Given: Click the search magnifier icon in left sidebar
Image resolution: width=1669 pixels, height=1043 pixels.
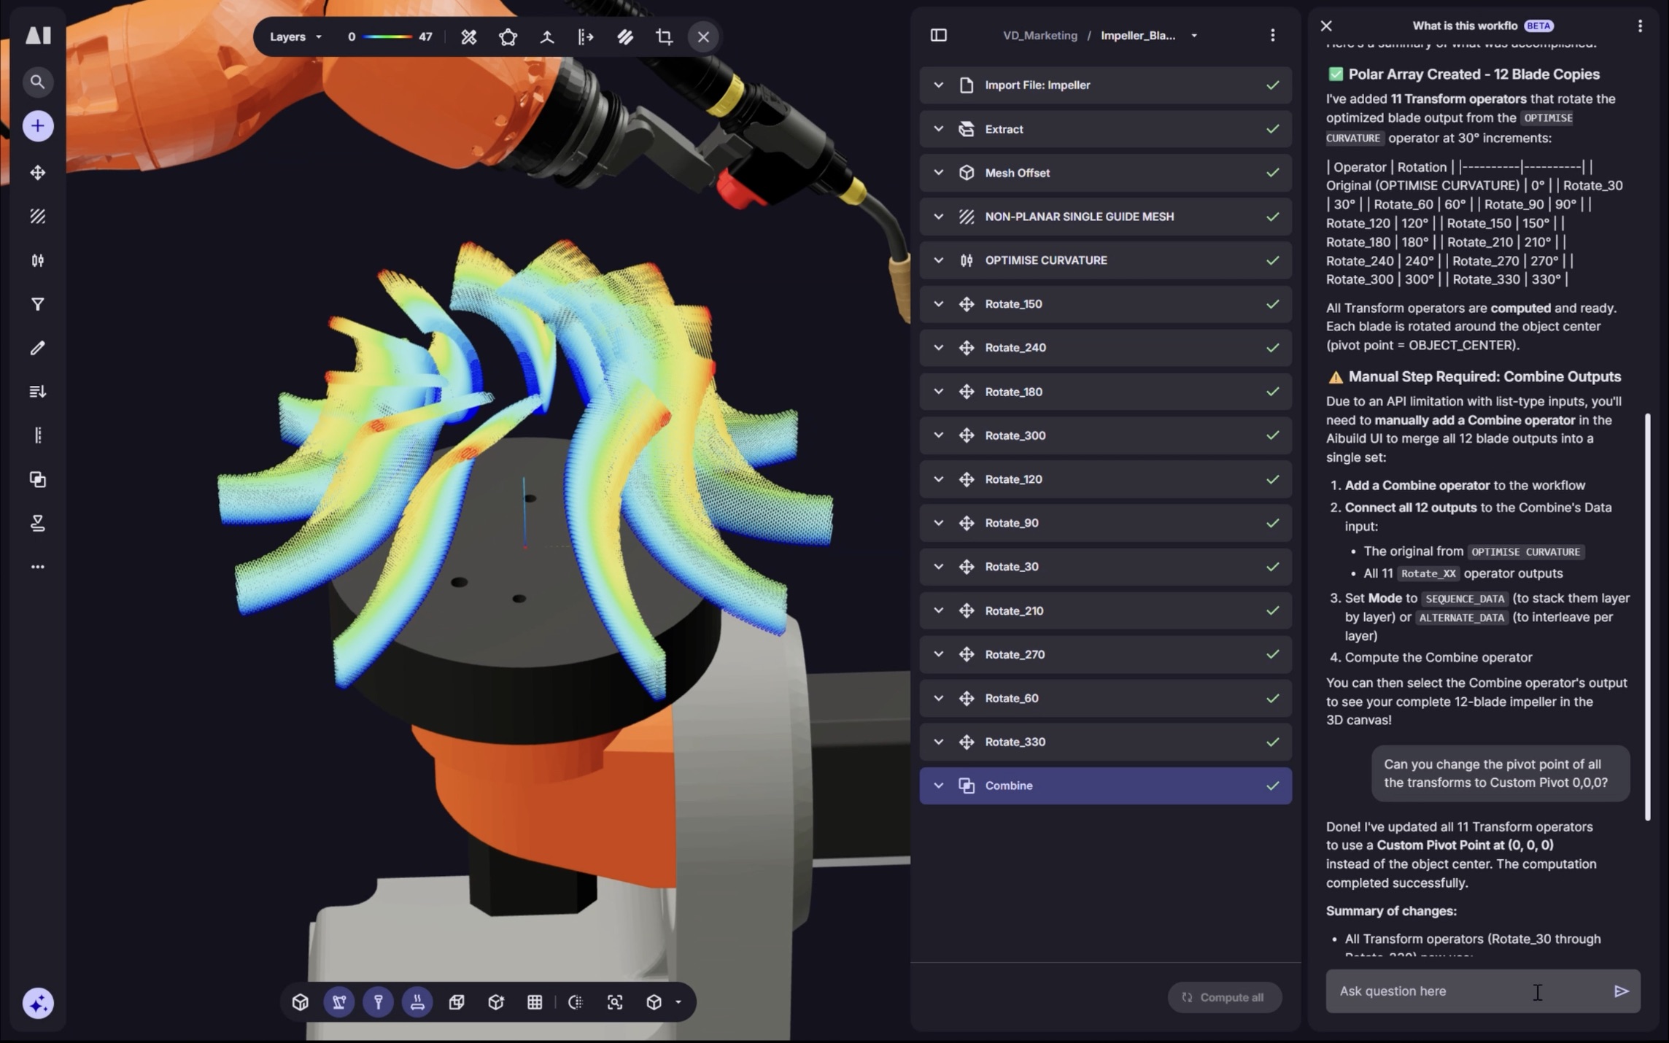Looking at the screenshot, I should point(37,82).
